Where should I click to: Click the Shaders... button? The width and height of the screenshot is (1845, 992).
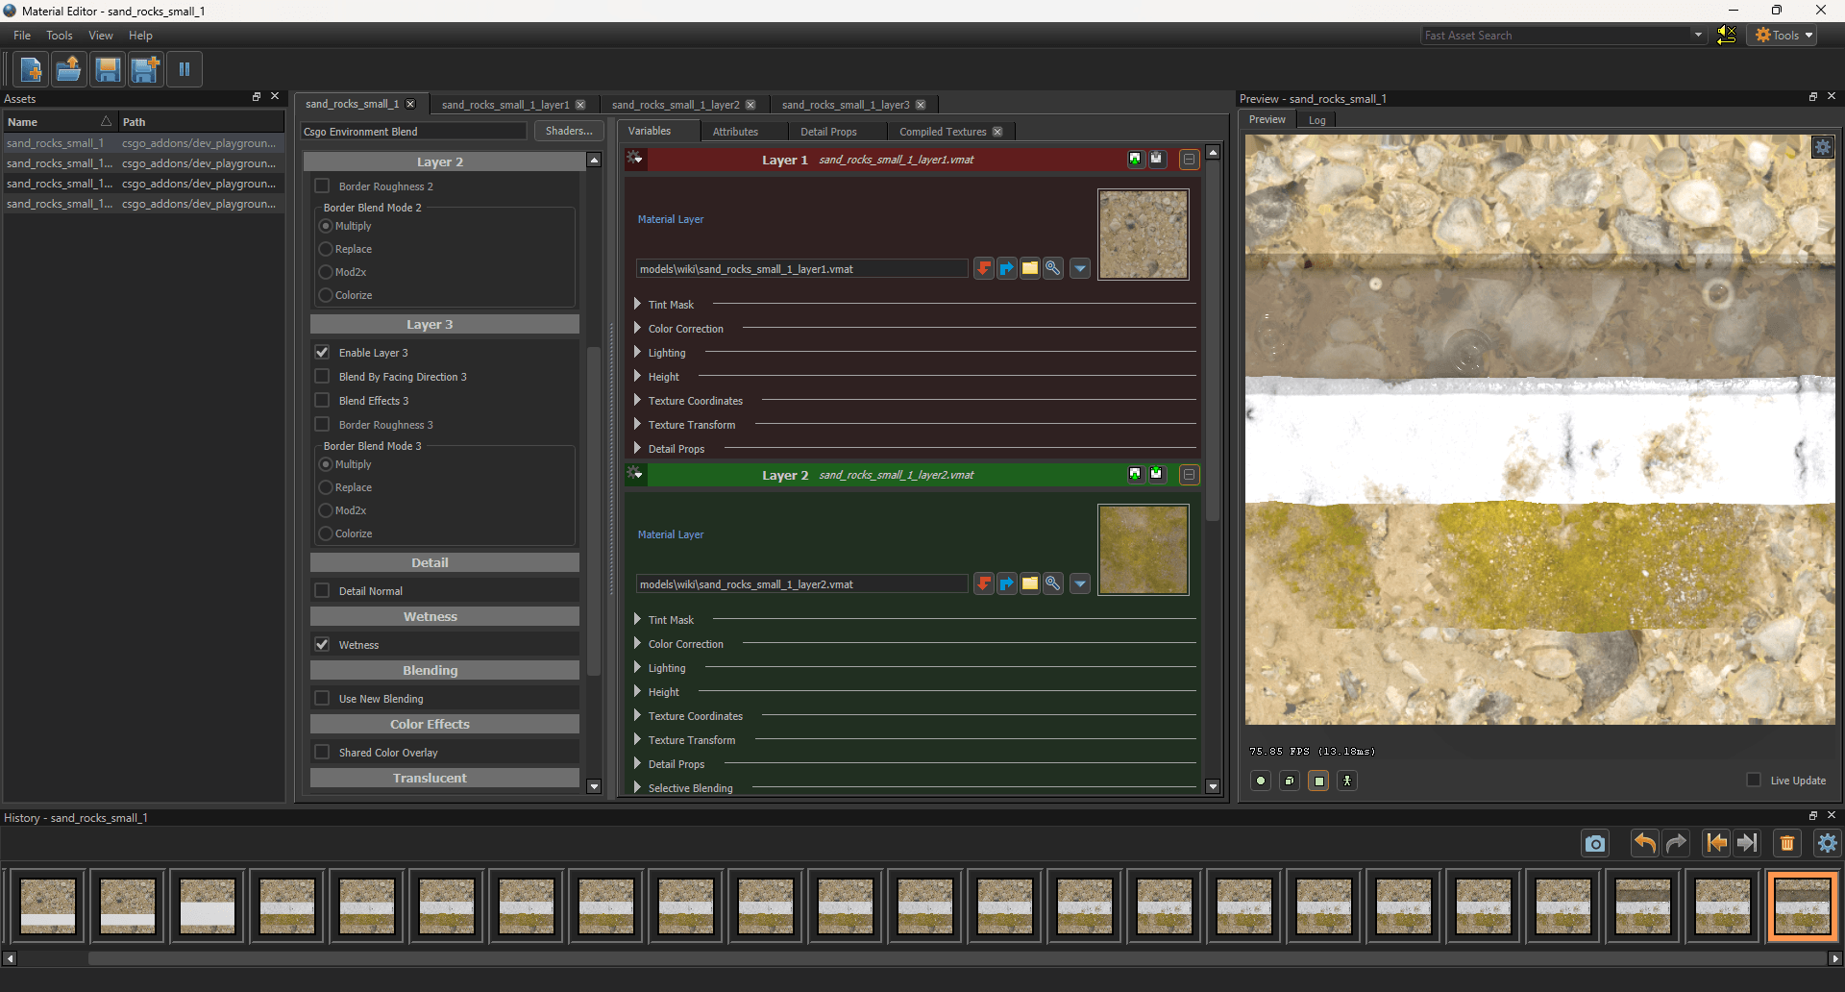[569, 131]
